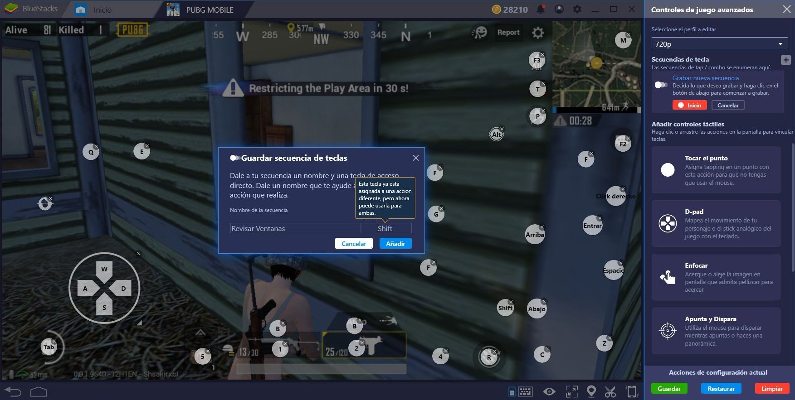The image size is (795, 400).
Task: Click the 5 key mapping circle
Action: click(x=202, y=357)
